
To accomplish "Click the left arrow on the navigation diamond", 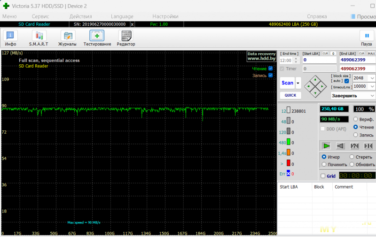I will click(308, 86).
